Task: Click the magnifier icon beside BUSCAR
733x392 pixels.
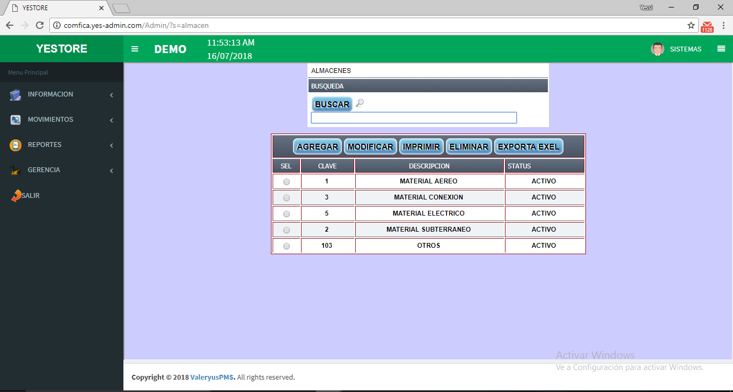Action: (360, 103)
